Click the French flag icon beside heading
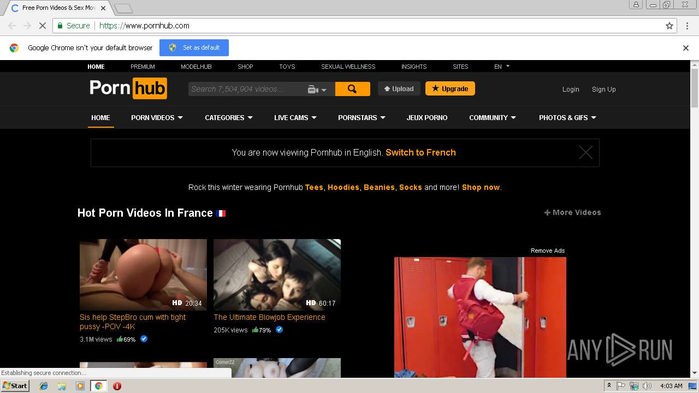Viewport: 699px width, 393px height. pos(221,213)
